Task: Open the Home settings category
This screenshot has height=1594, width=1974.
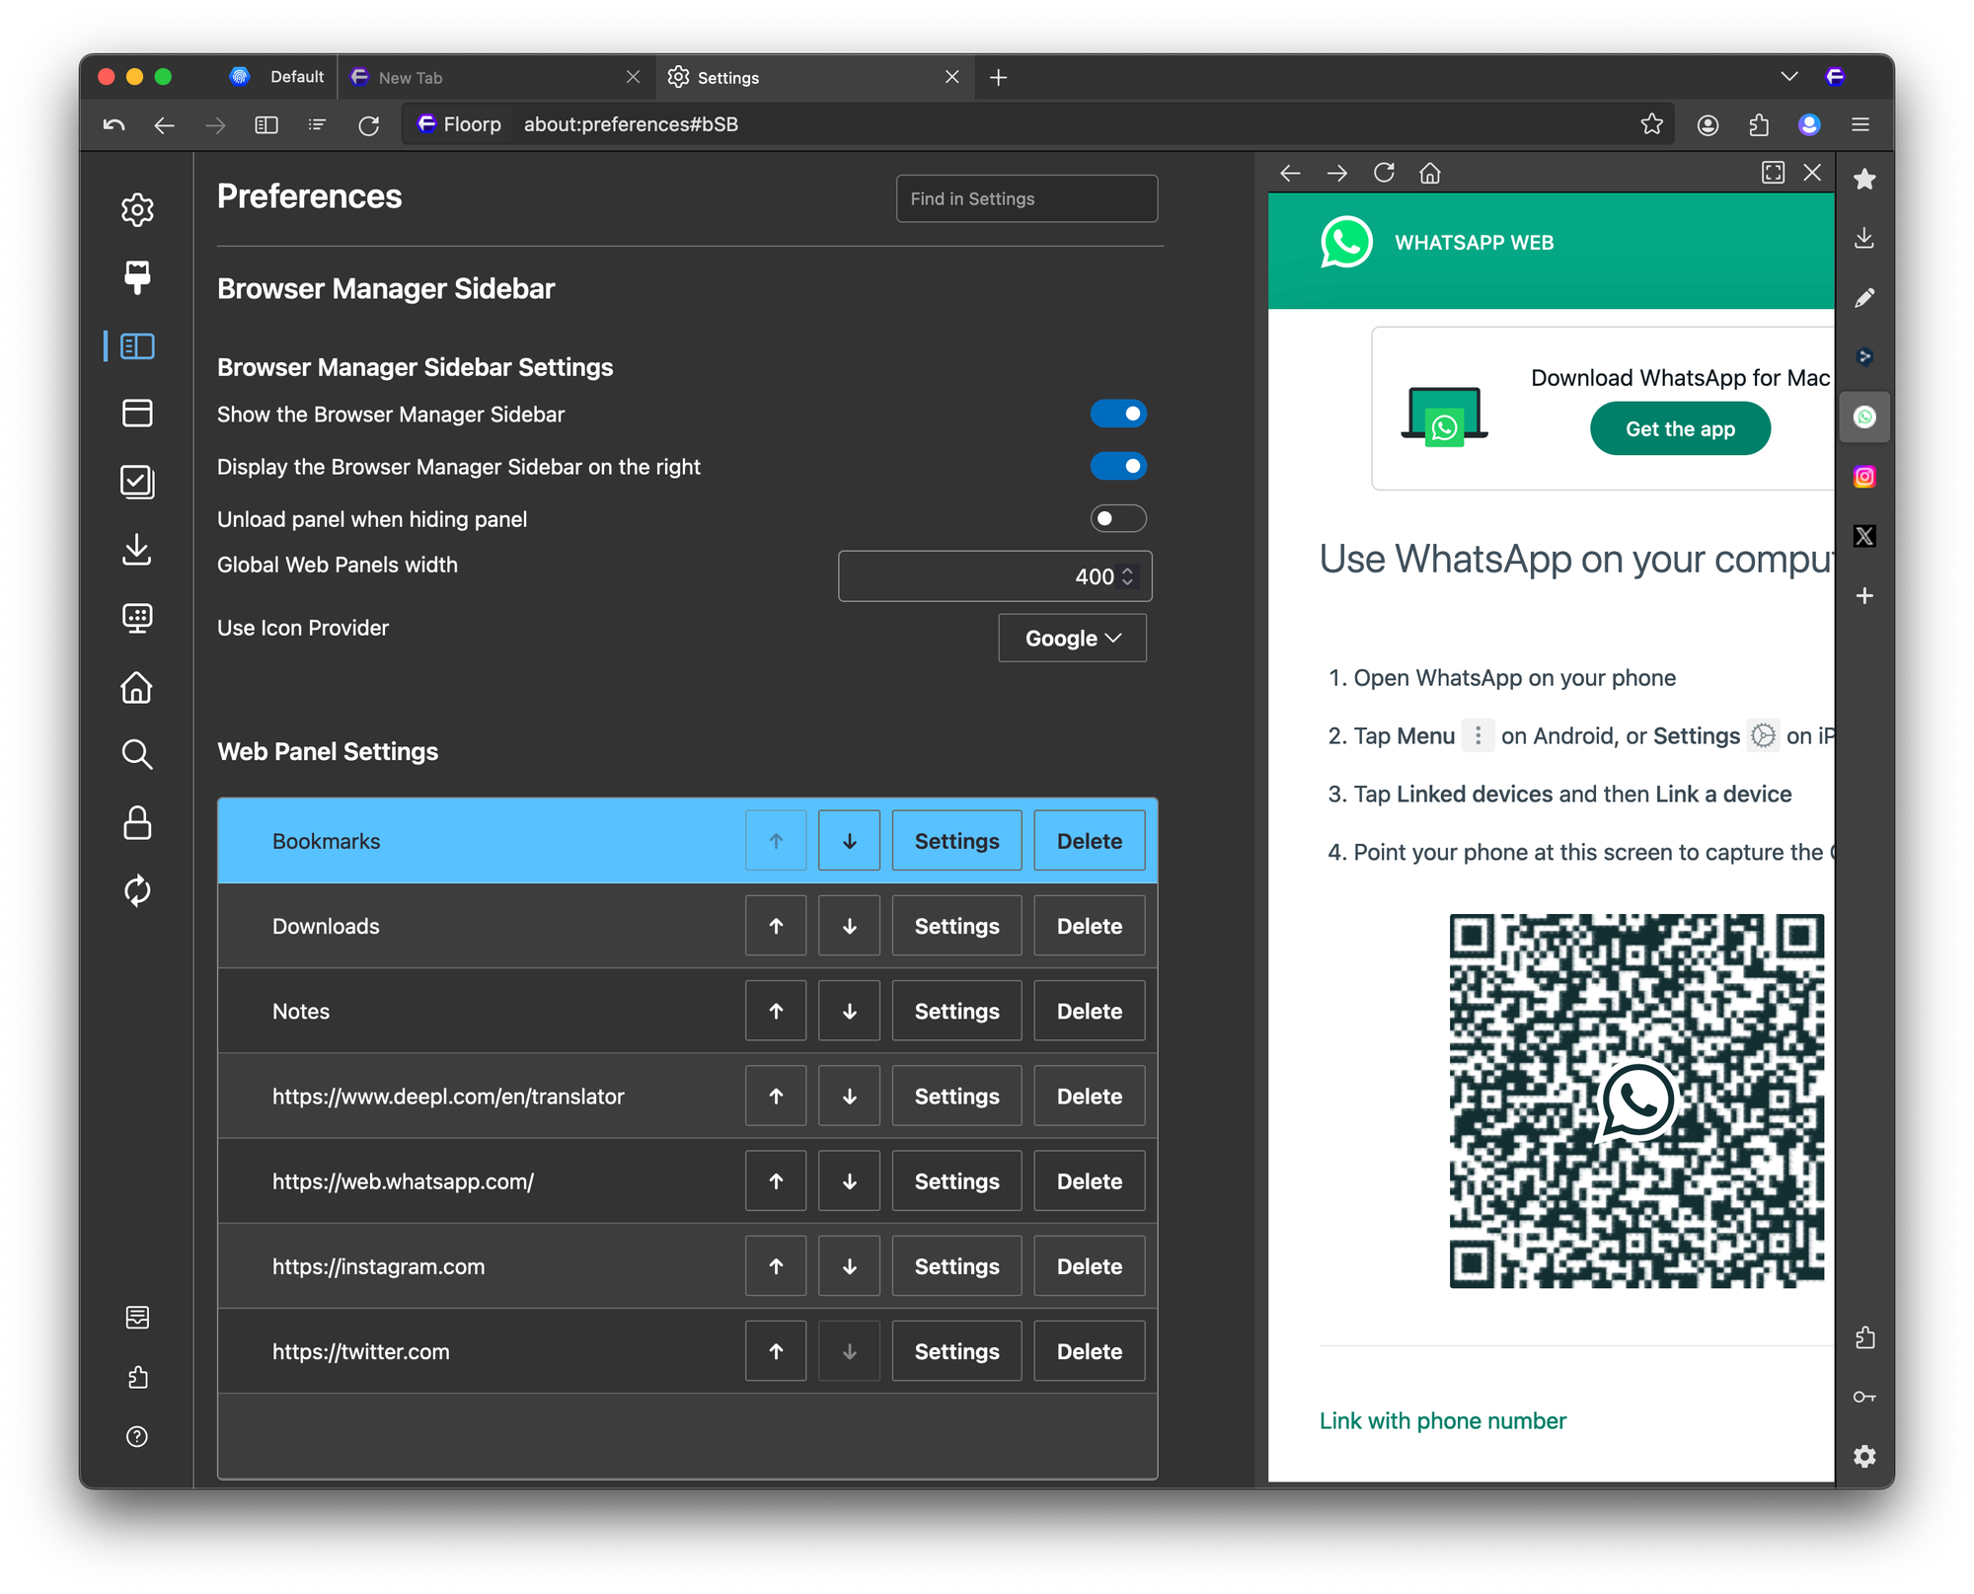Action: (137, 687)
